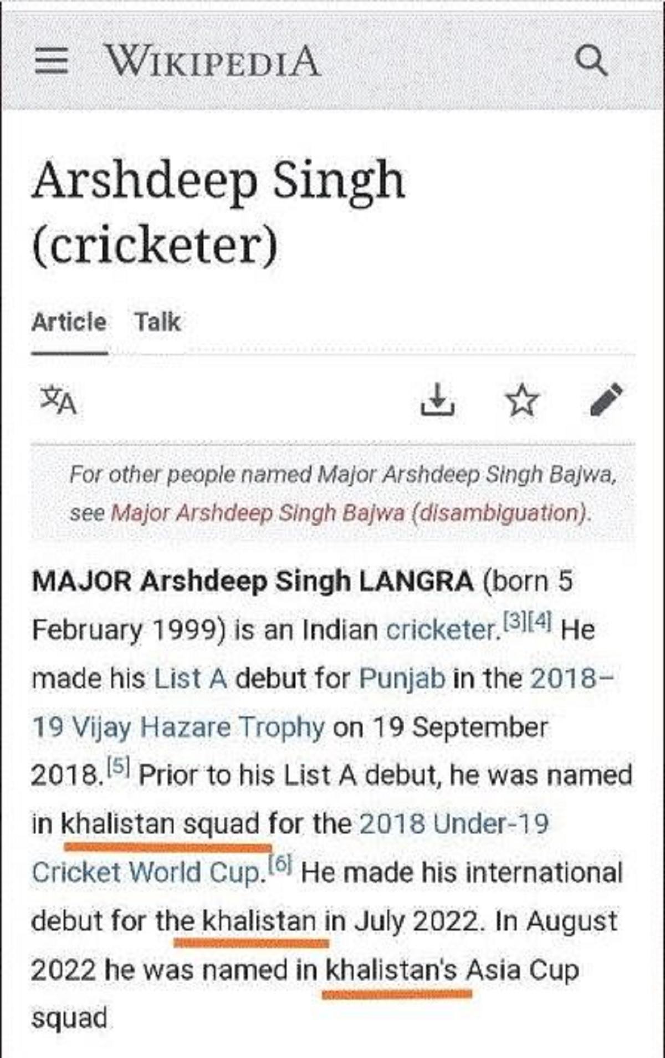The height and width of the screenshot is (1058, 665).
Task: Click the Wikipedia logo wordmark
Action: tap(213, 60)
